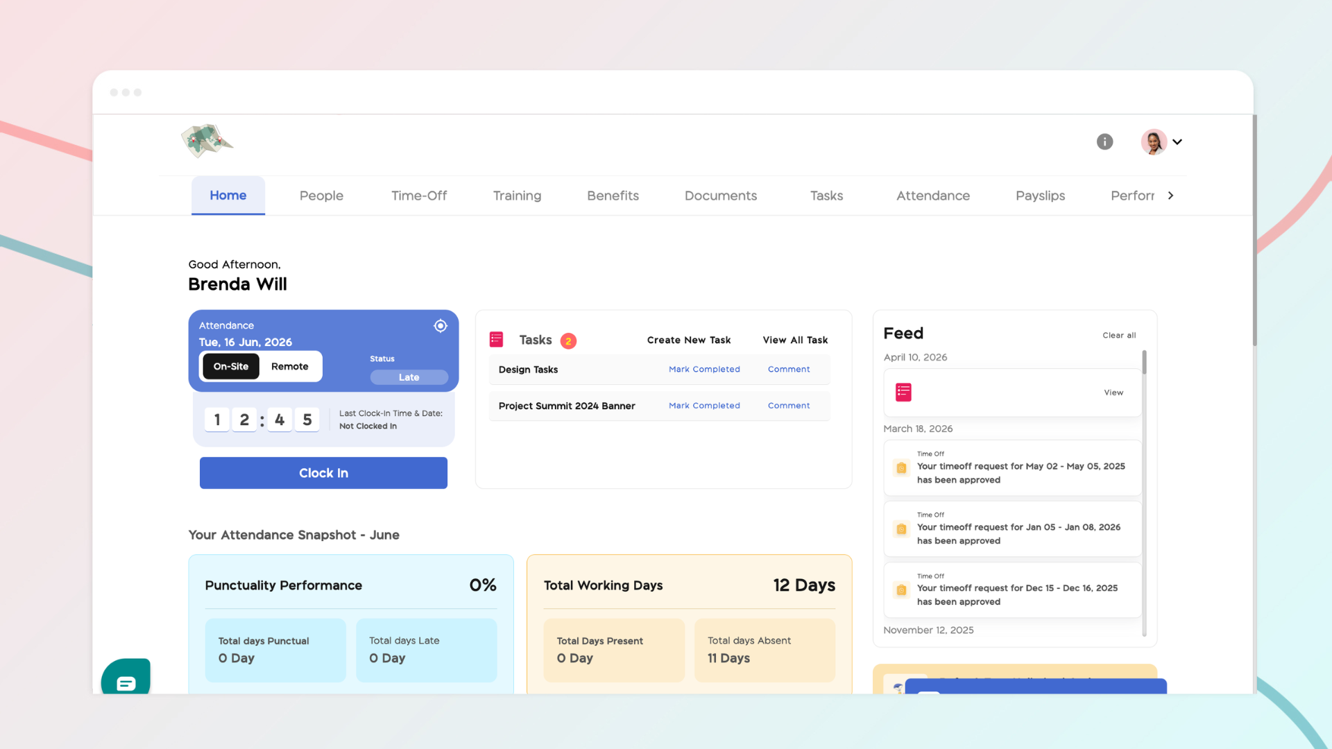
Task: Click Clear all in Feed
Action: pos(1119,336)
